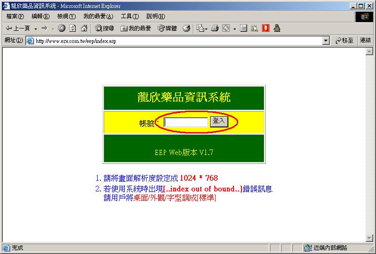Click the Links (連結) toolbar label
The width and height of the screenshot is (376, 254).
point(365,40)
